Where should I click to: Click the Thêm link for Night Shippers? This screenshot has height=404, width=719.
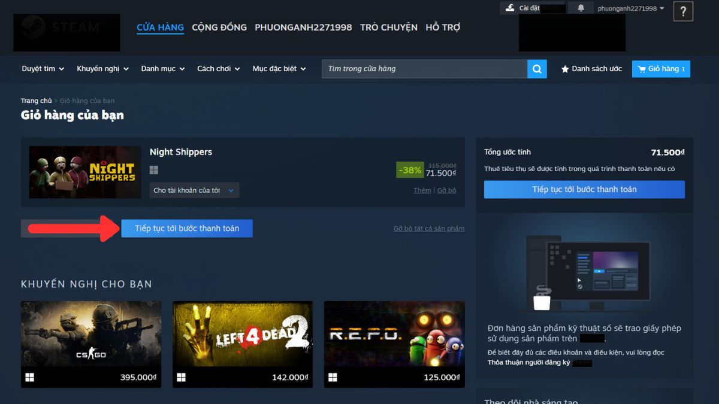422,190
